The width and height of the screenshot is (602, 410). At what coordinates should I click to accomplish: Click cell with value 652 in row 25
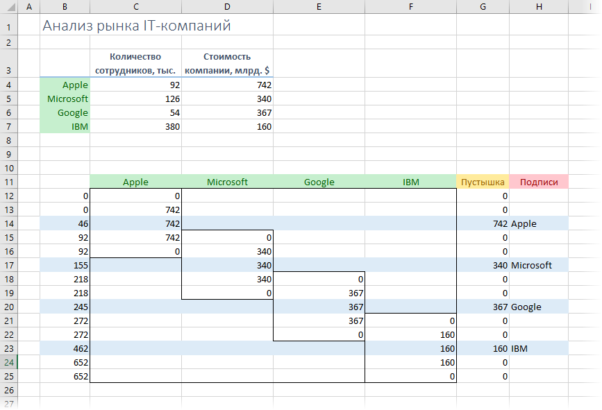pos(65,376)
